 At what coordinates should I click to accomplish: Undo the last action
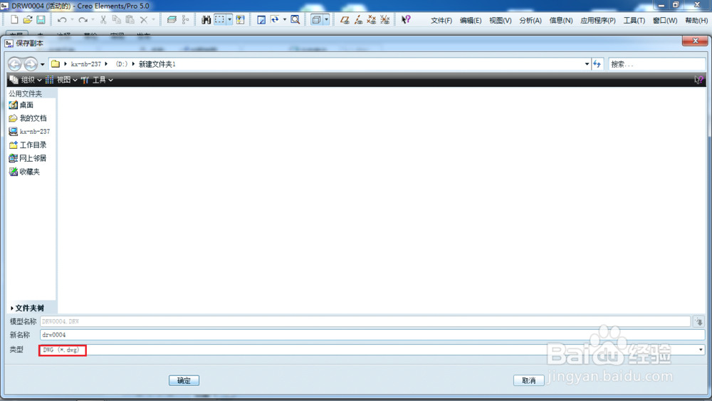click(62, 19)
